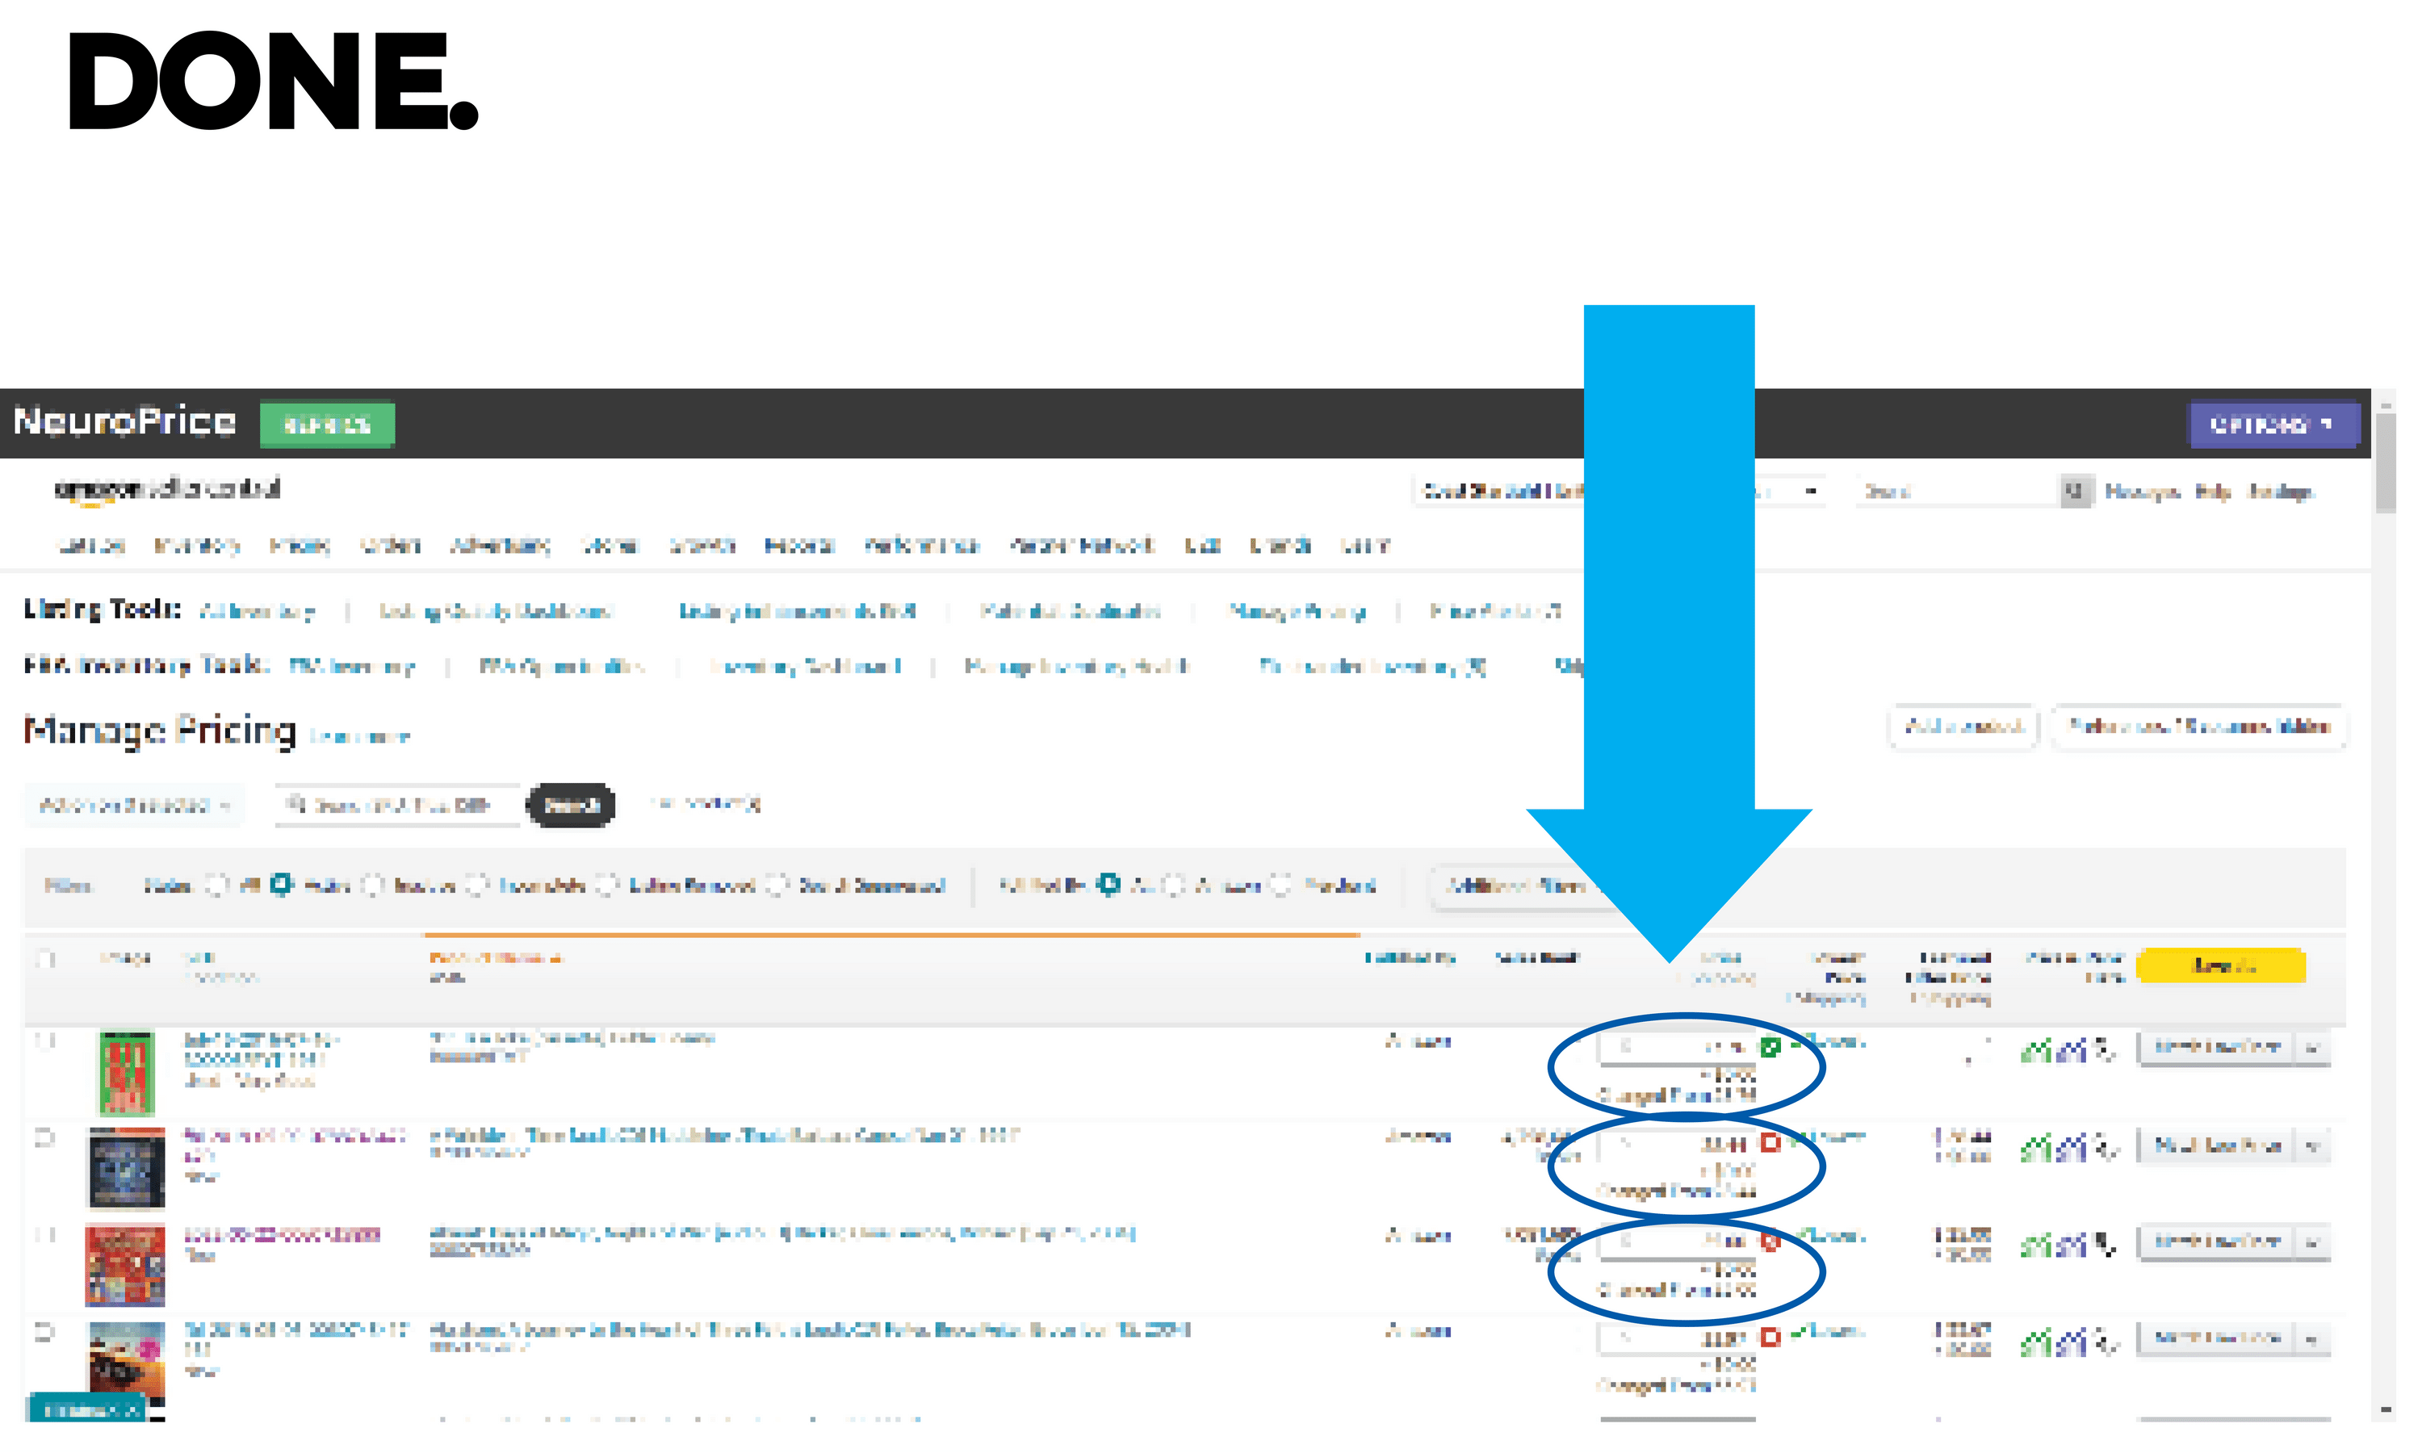The width and height of the screenshot is (2422, 1453).
Task: Click purple chart icon in second listing row
Action: coord(2071,1148)
